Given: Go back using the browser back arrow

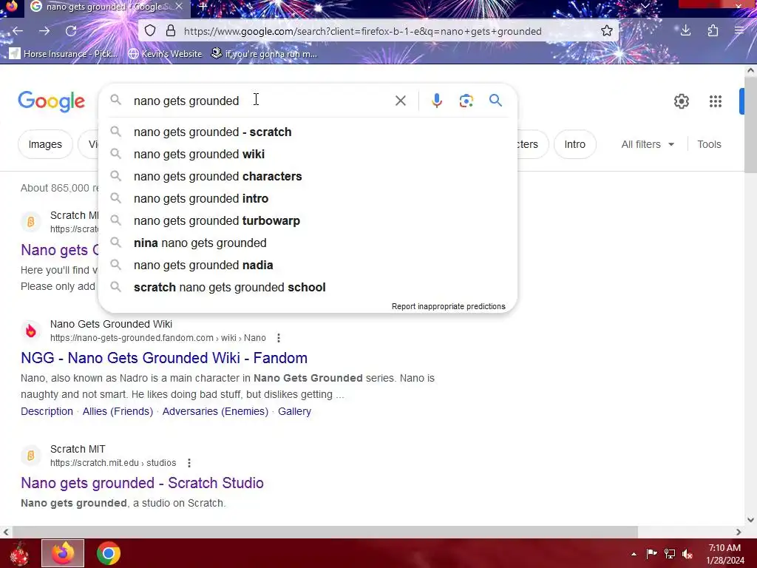Looking at the screenshot, I should coord(18,31).
